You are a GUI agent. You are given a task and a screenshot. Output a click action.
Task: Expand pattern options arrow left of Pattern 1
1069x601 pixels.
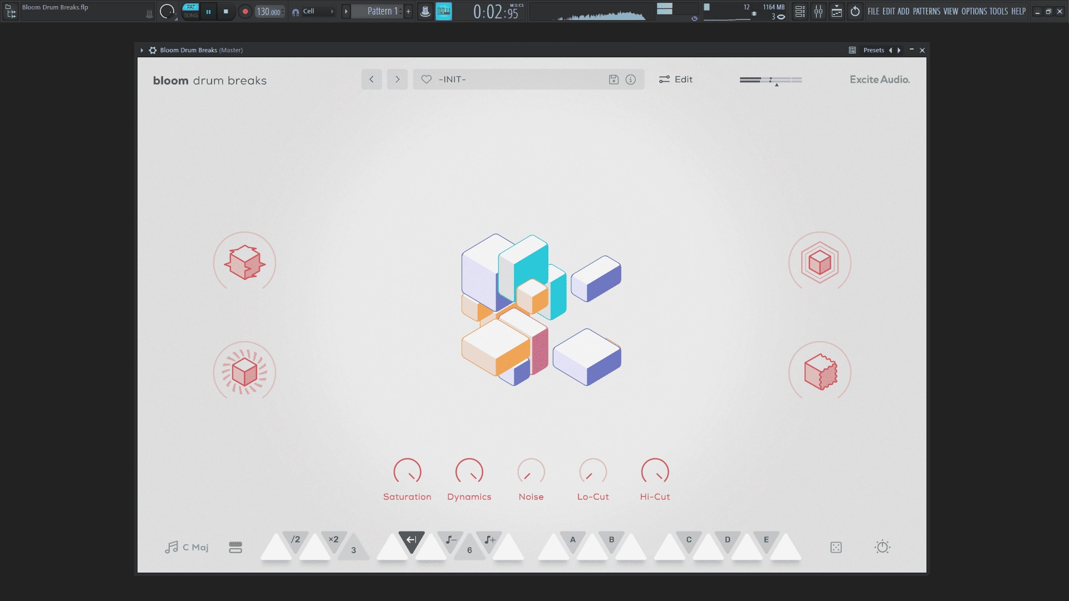[x=346, y=11]
